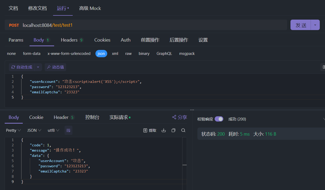325x190 pixels.
Task: Click the emailCaptcha line in request editor
Action: click(x=54, y=92)
